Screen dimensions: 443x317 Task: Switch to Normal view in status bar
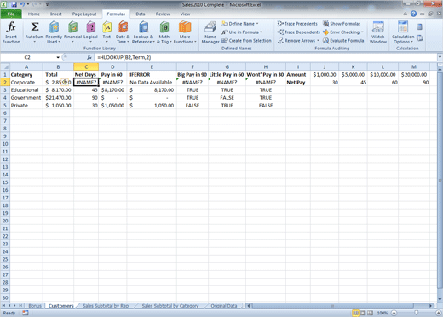[x=355, y=313]
